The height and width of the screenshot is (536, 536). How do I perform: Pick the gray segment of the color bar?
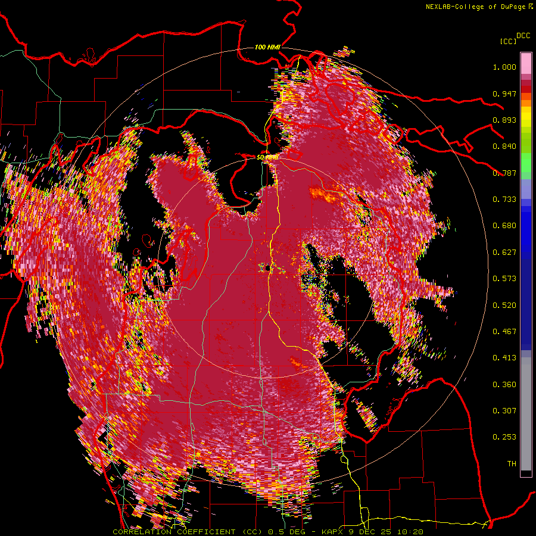pyautogui.click(x=526, y=414)
